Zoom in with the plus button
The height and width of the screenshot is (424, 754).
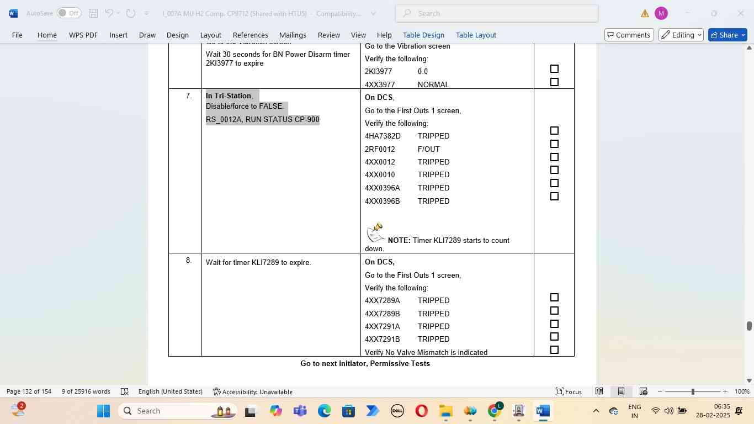click(725, 391)
